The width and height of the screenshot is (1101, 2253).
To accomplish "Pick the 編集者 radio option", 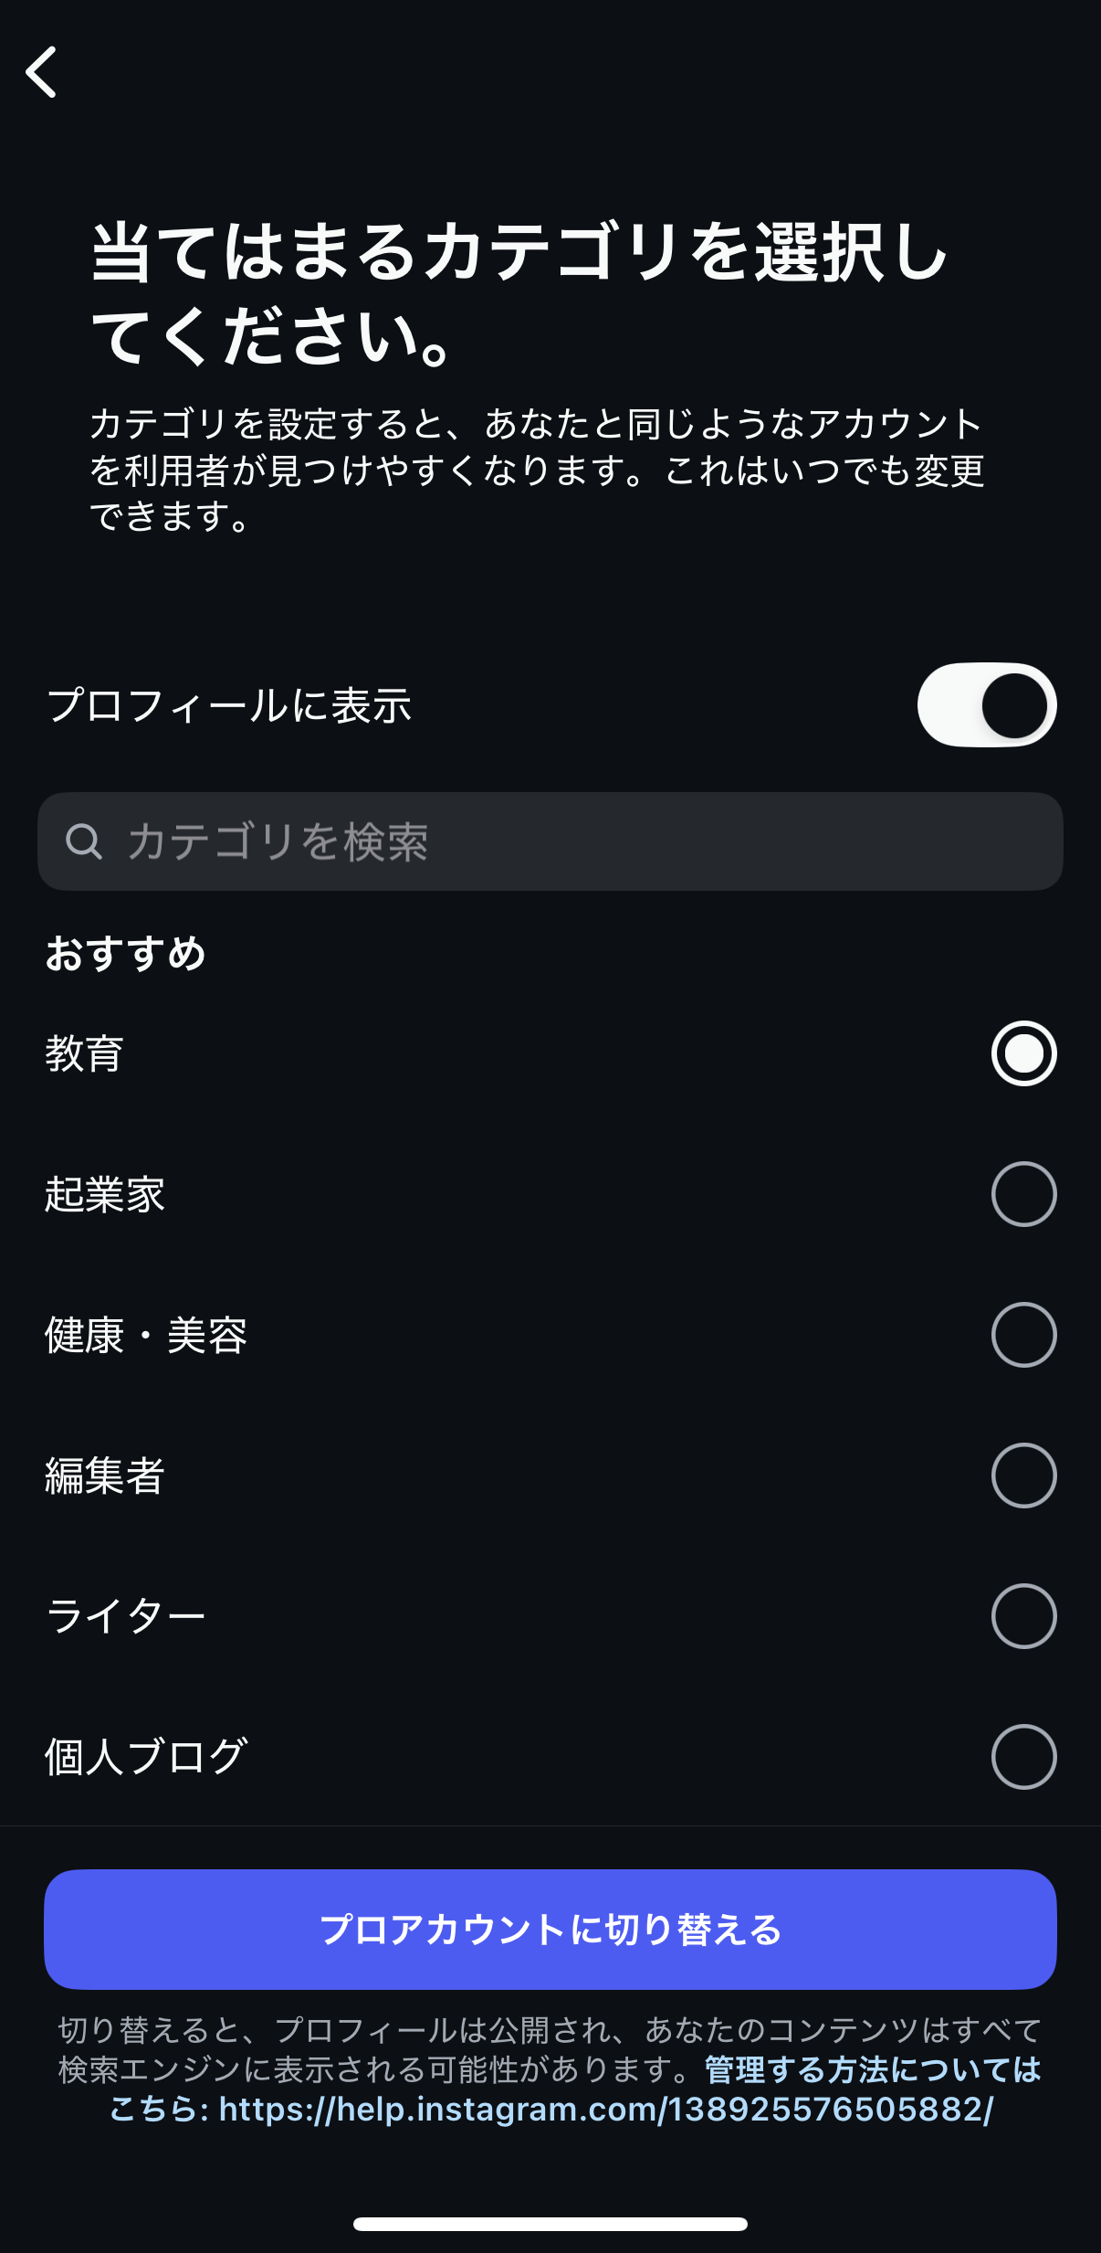I will pos(1023,1476).
